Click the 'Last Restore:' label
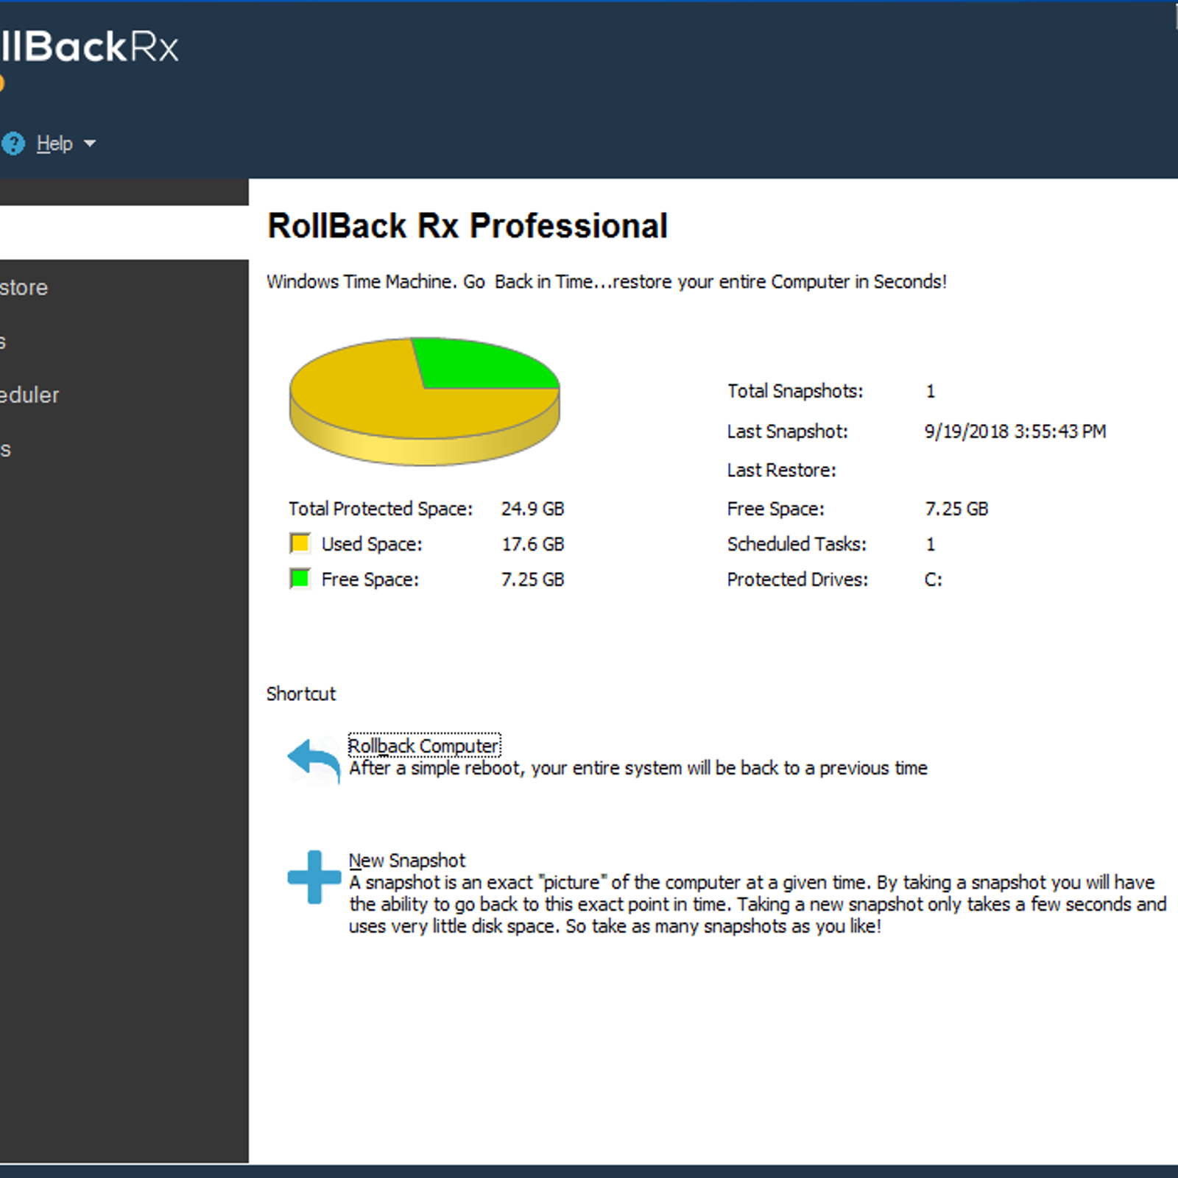This screenshot has width=1178, height=1178. coord(782,470)
